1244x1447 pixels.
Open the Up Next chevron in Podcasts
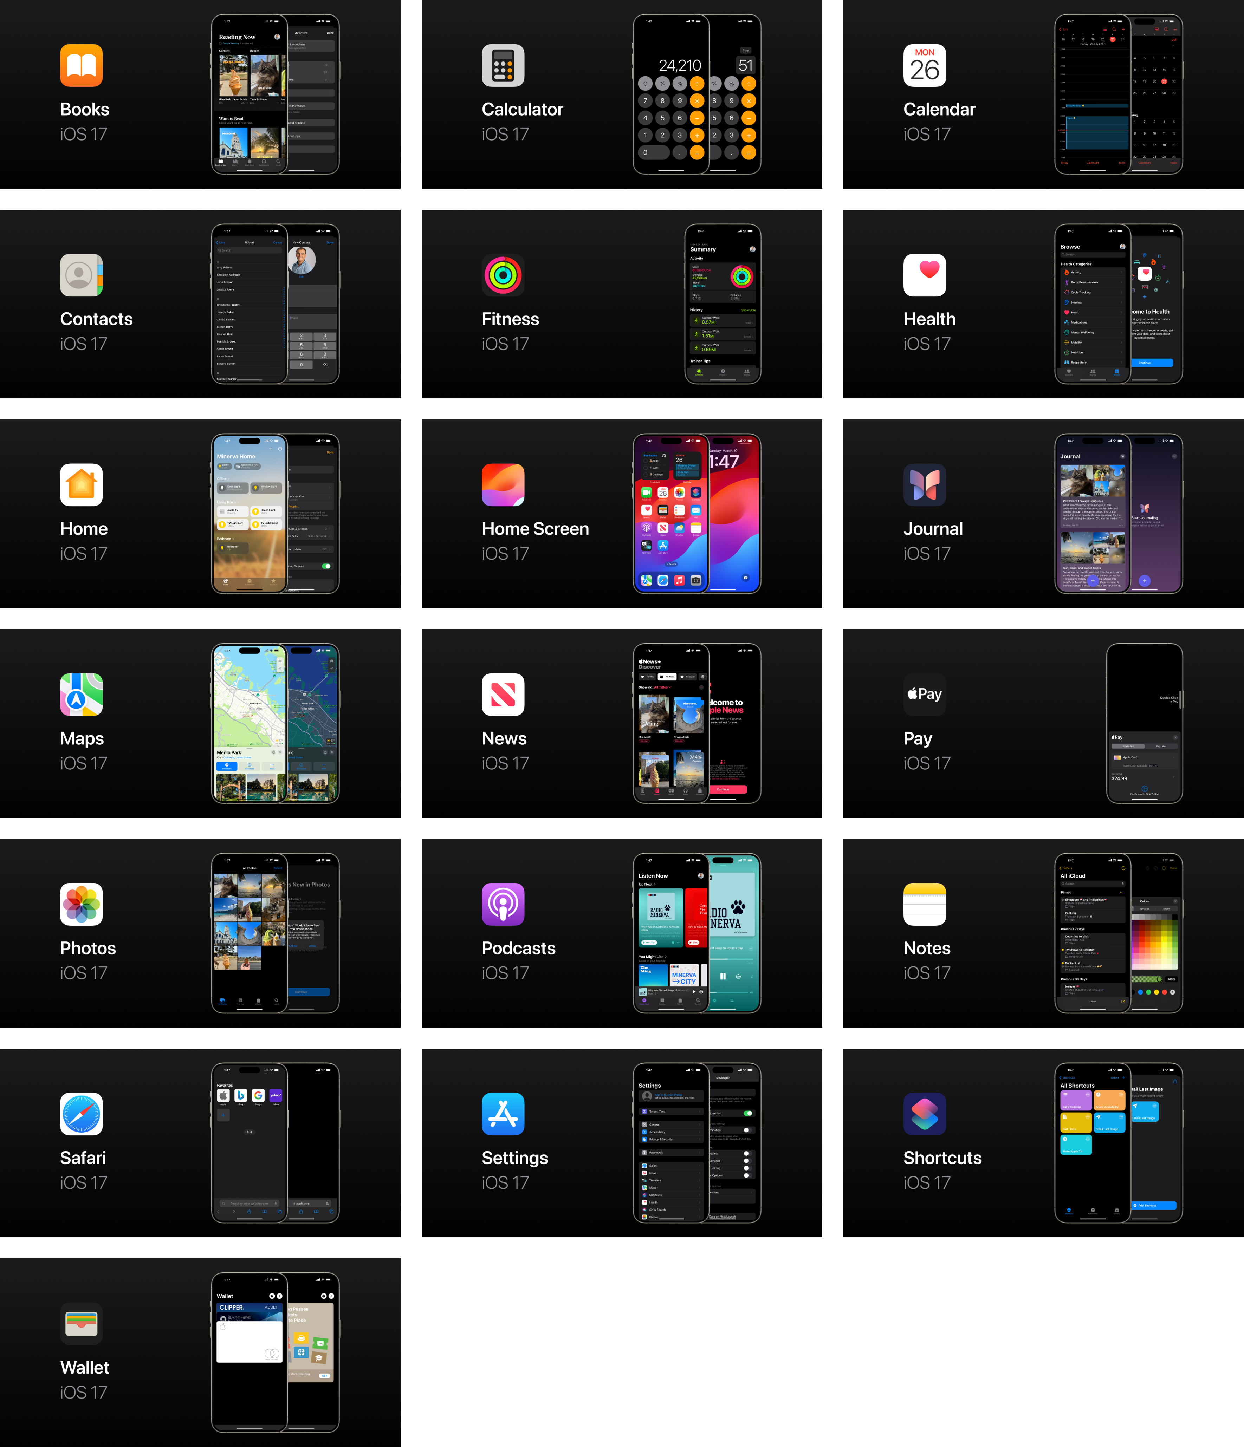pyautogui.click(x=654, y=884)
